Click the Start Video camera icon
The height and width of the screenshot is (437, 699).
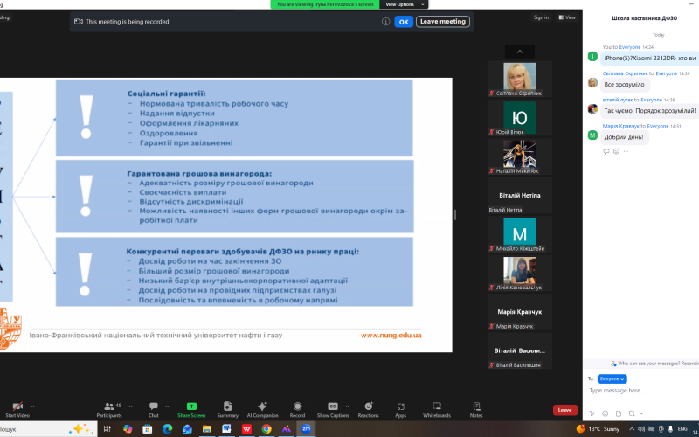17,406
